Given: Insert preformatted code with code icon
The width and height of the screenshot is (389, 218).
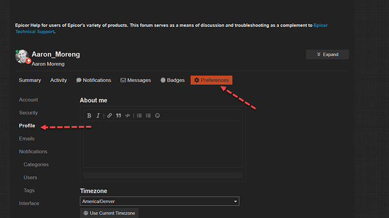Looking at the screenshot, I should (x=127, y=116).
